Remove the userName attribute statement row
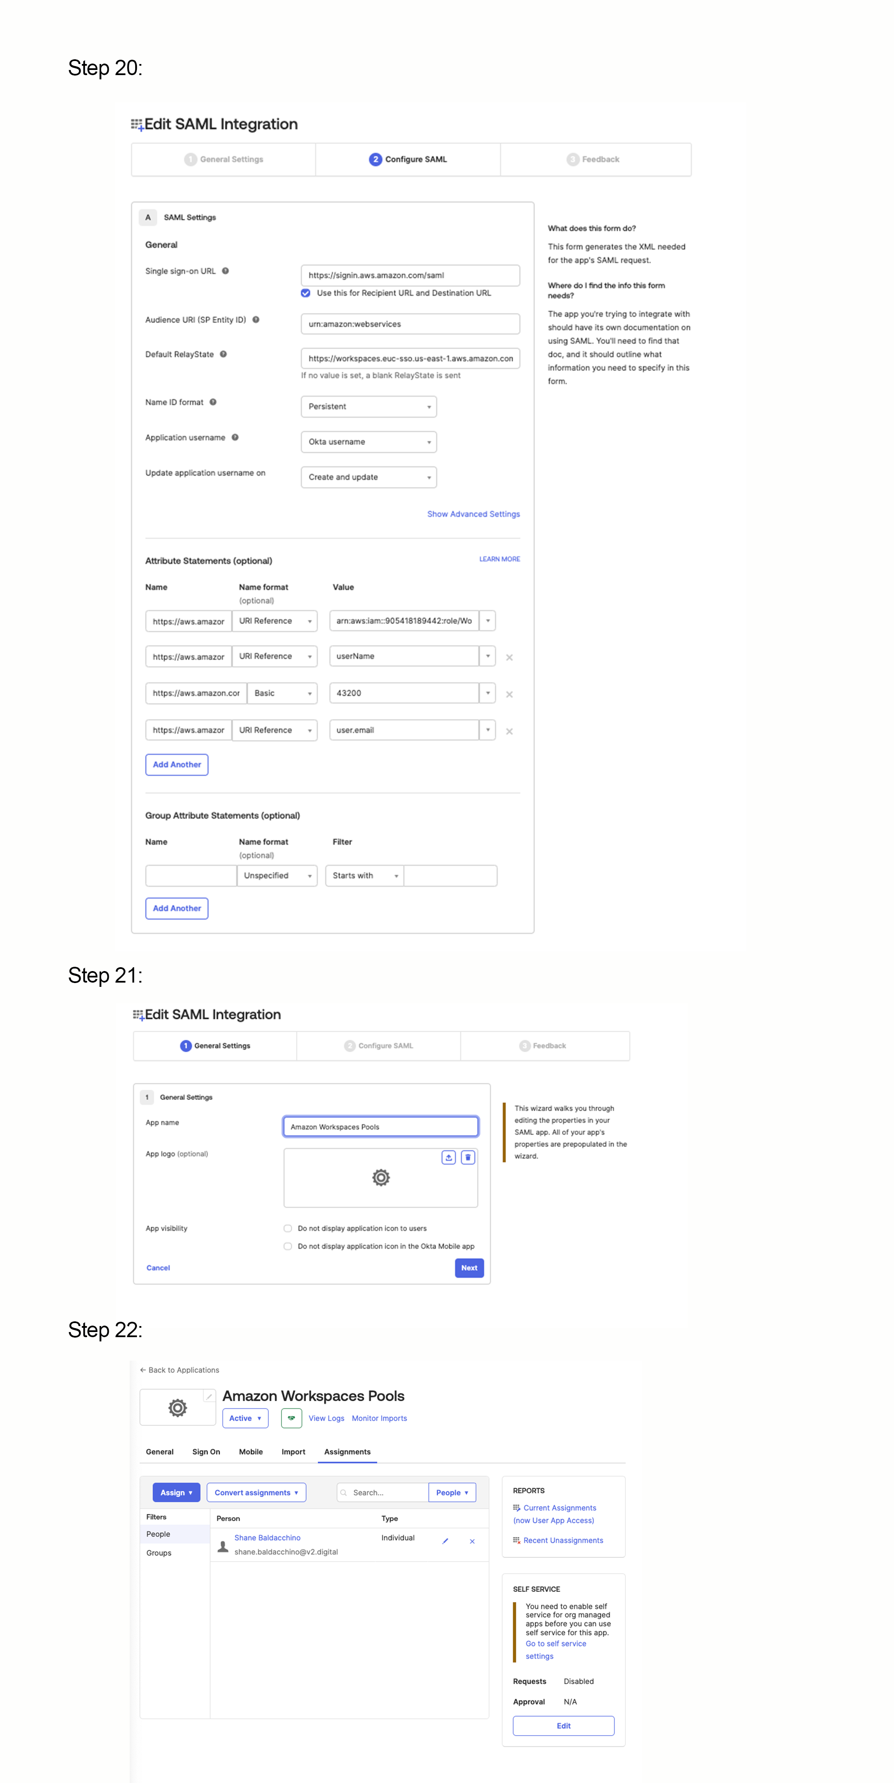The width and height of the screenshot is (894, 1783). tap(509, 657)
